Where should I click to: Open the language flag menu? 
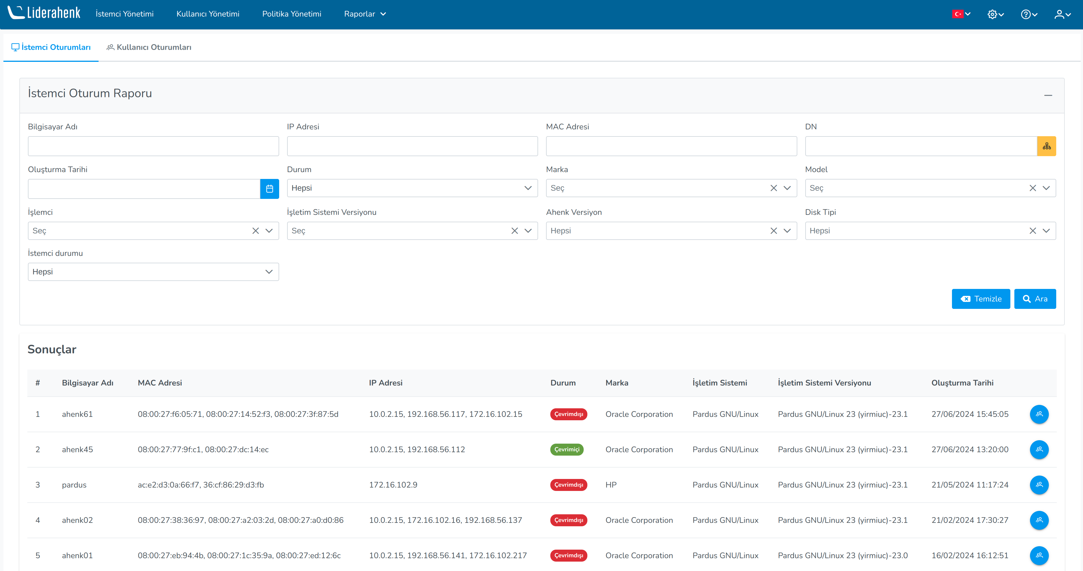(961, 14)
